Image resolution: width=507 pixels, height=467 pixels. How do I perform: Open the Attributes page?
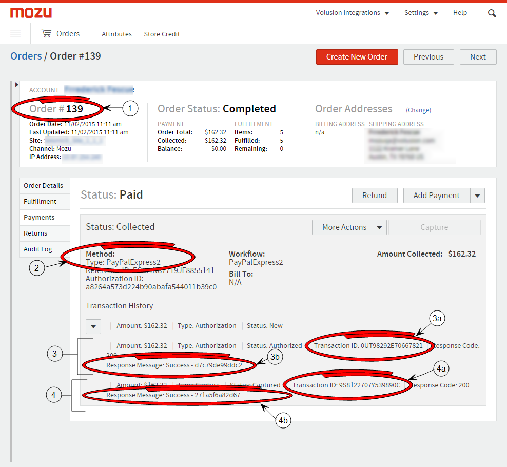(x=116, y=34)
